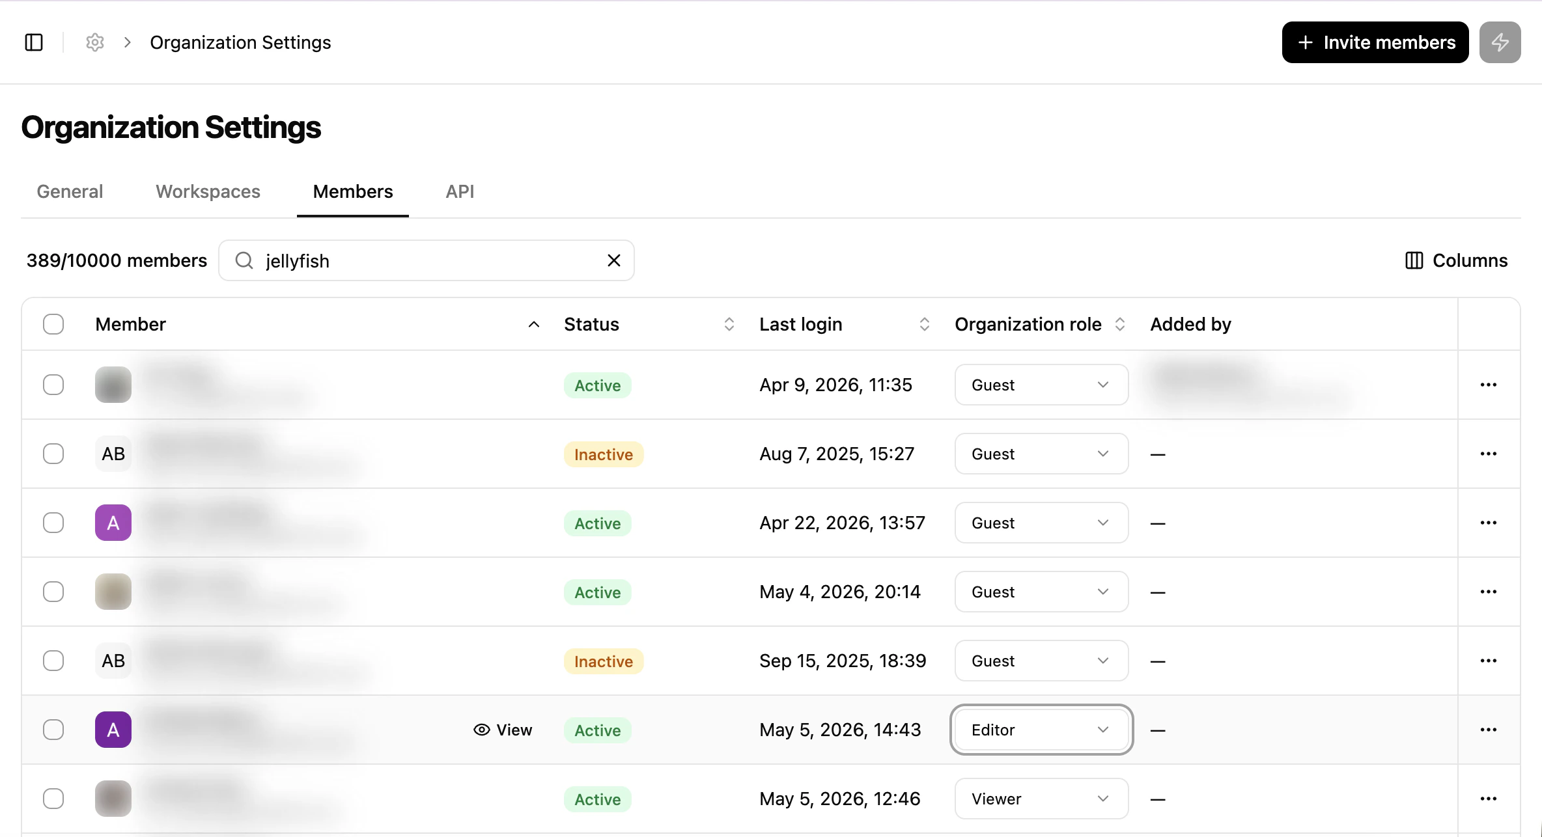Click Active badge in Apr 9 row
The width and height of the screenshot is (1542, 837).
point(598,385)
